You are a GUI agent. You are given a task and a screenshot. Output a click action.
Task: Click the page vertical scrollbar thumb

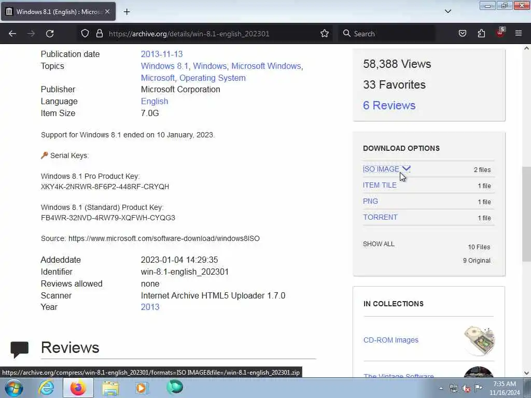click(x=526, y=214)
